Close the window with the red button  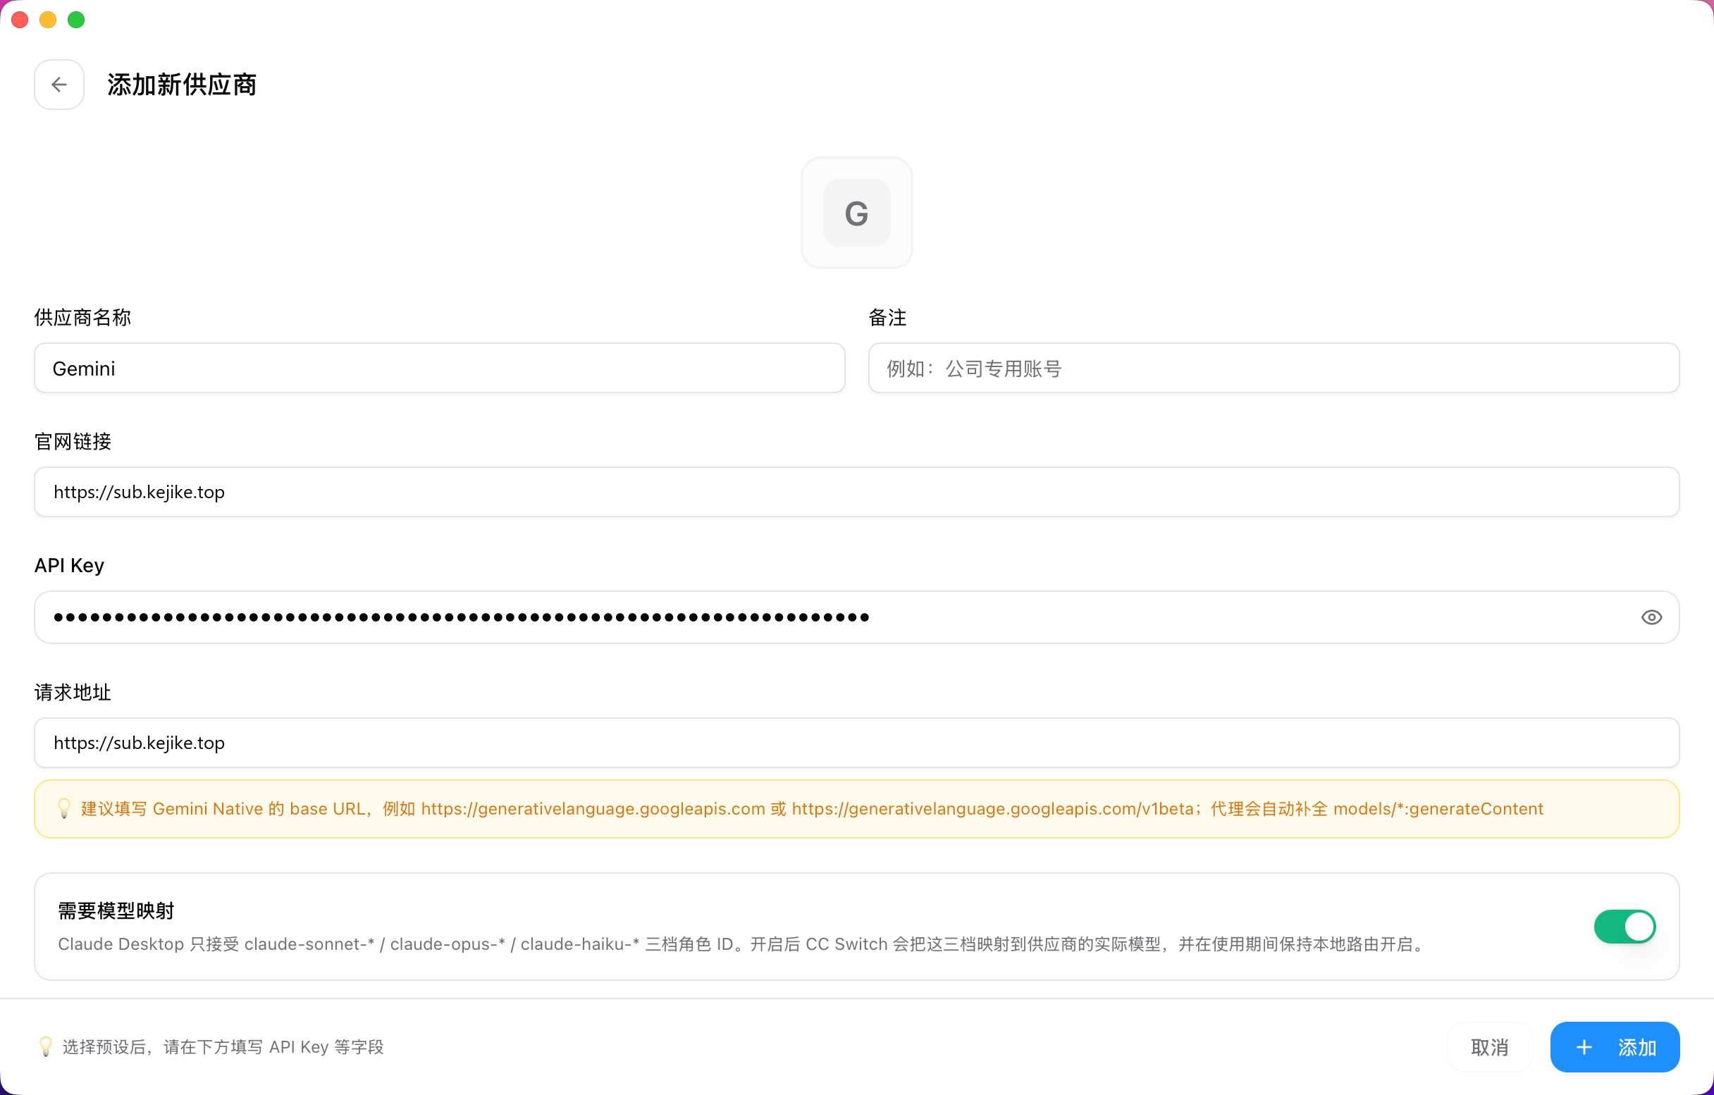coord(20,20)
